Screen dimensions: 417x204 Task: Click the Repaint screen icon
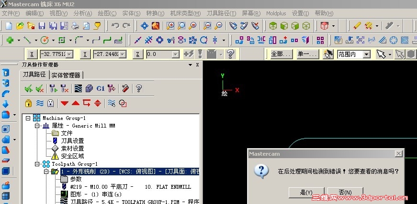(156, 26)
